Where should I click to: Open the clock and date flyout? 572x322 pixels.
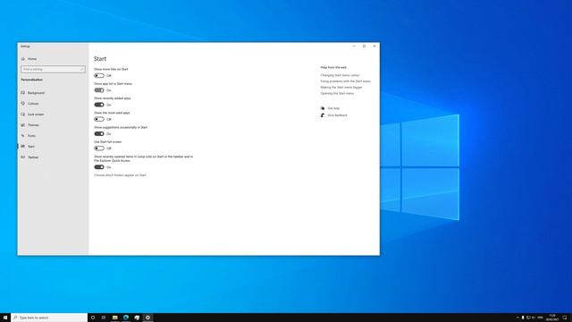tap(552, 318)
